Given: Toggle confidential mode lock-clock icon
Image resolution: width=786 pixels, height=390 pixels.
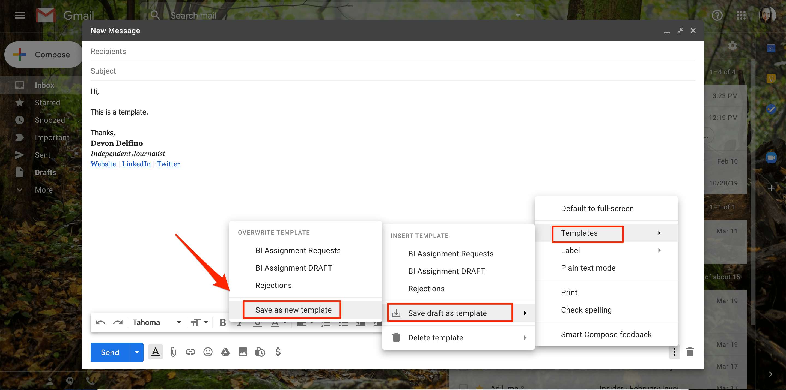Looking at the screenshot, I should pyautogui.click(x=260, y=352).
